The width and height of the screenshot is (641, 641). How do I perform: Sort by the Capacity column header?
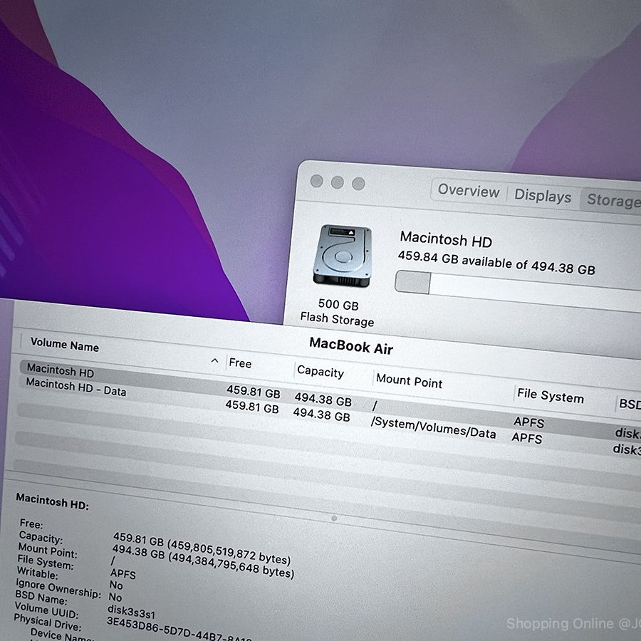click(320, 371)
